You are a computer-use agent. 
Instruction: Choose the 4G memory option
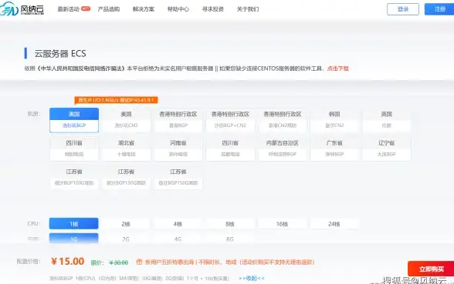coord(178,239)
